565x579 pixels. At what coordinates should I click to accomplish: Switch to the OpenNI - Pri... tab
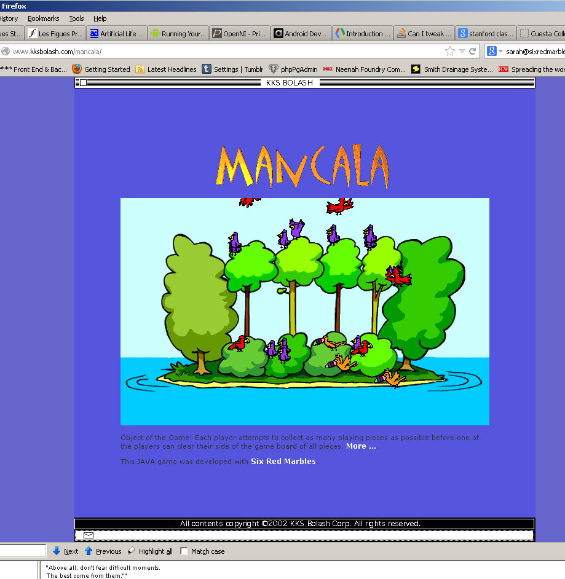[x=240, y=34]
